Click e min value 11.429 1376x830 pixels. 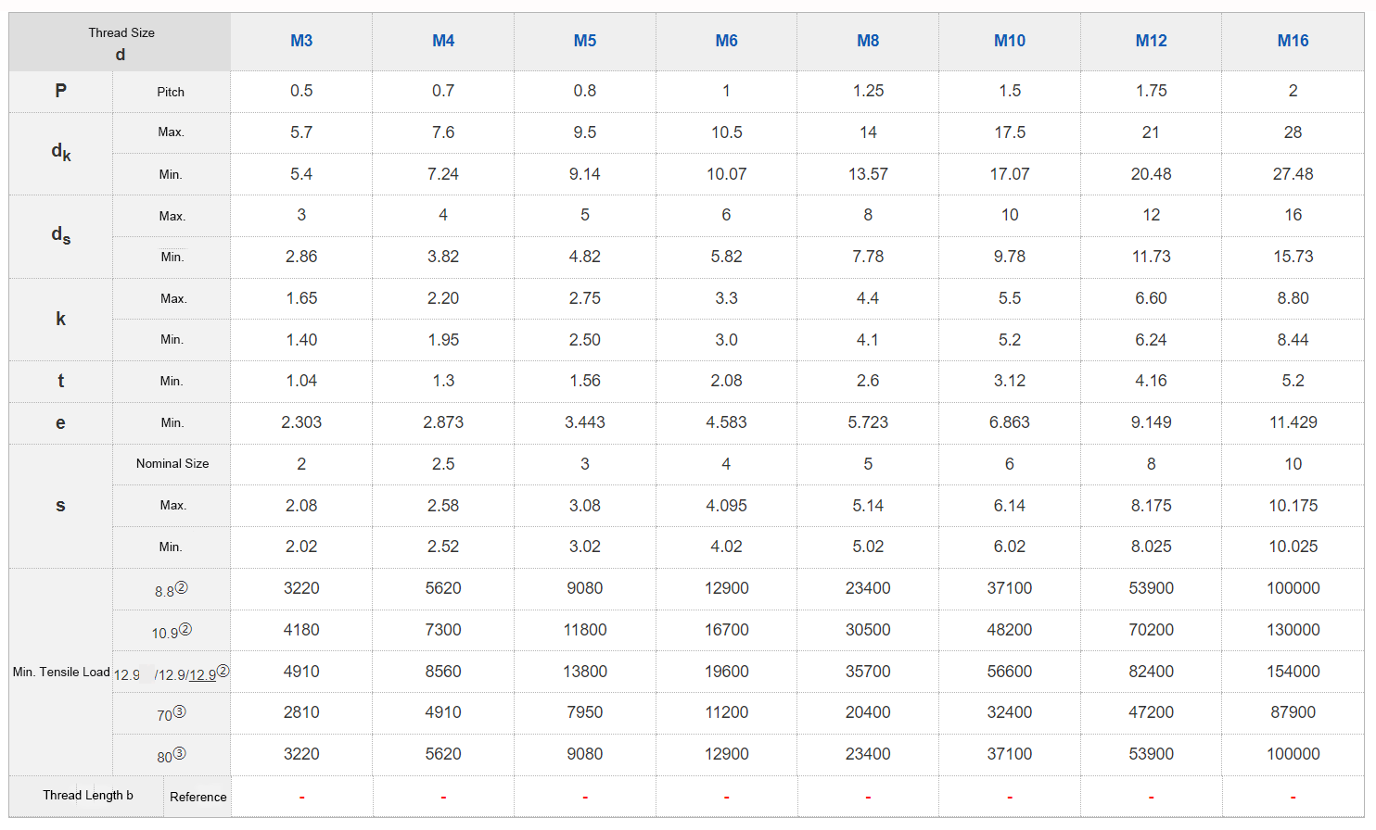(1293, 422)
